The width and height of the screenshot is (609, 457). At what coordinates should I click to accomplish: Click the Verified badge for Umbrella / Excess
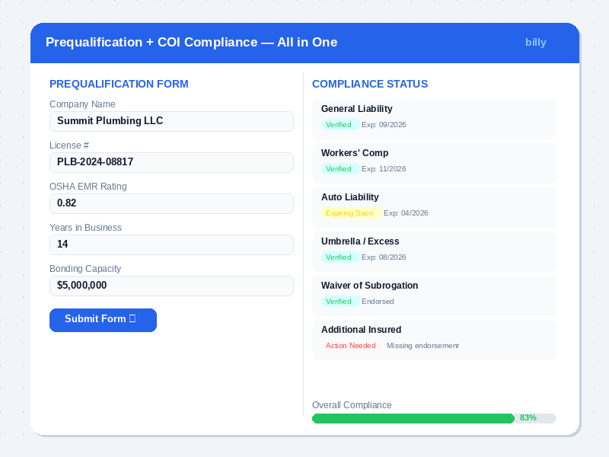pos(340,257)
